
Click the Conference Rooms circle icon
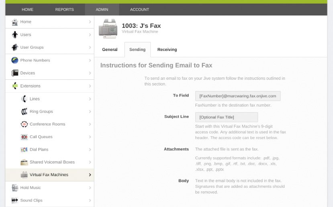(x=24, y=124)
